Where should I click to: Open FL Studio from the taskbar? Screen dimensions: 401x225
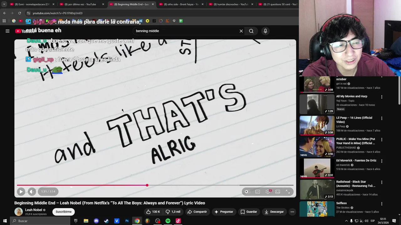[147, 221]
